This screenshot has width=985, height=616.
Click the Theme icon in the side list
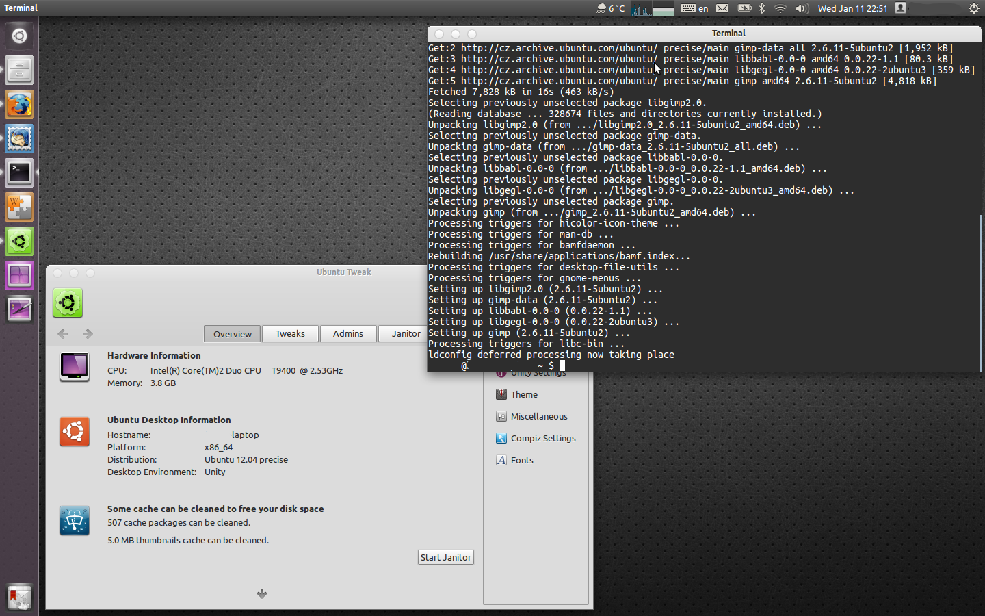pos(501,394)
